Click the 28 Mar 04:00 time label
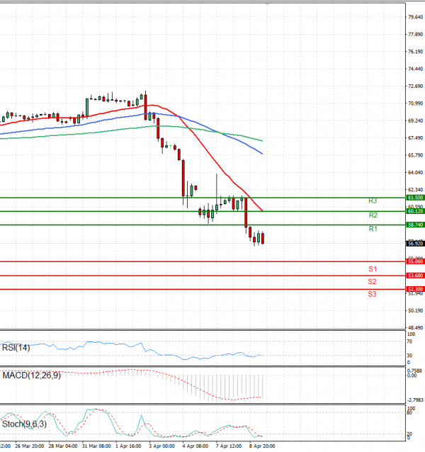Screen dimensions: 425x452 (x=63, y=446)
